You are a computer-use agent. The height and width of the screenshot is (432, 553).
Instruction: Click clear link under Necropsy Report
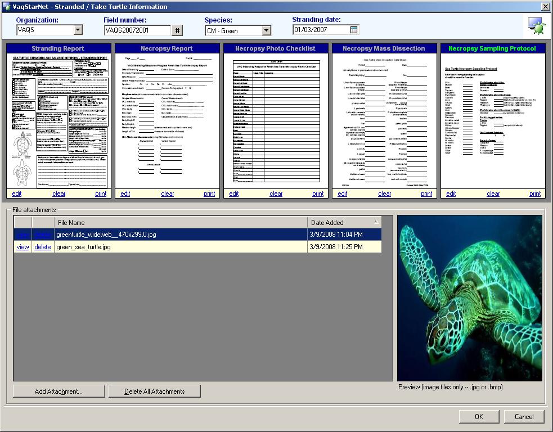[167, 193]
